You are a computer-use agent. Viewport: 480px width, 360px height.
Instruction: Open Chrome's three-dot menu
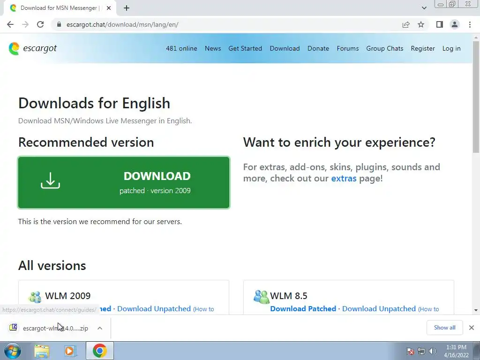(470, 24)
